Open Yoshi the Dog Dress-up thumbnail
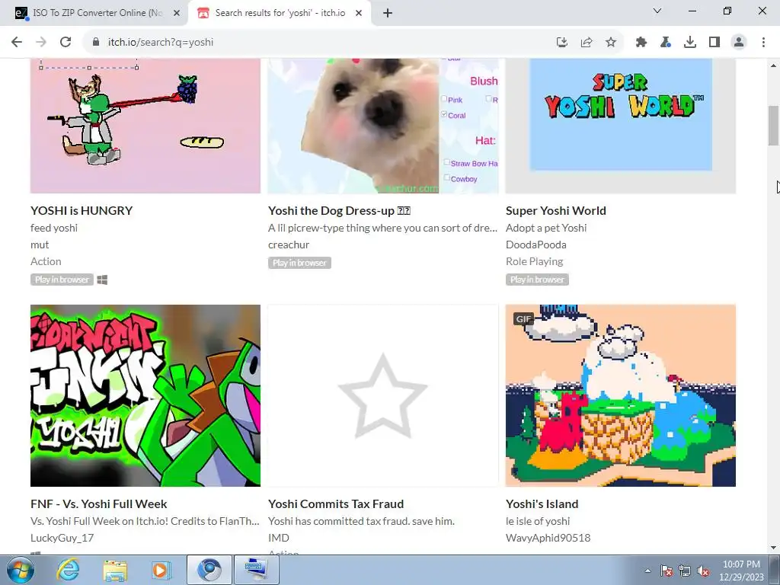 pyautogui.click(x=383, y=126)
